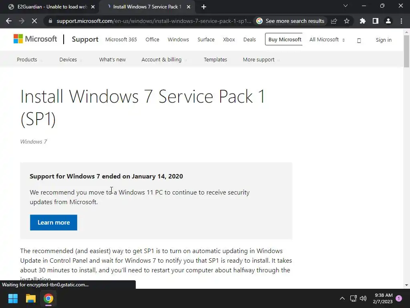Expand the All Microsoft dropdown

(327, 40)
